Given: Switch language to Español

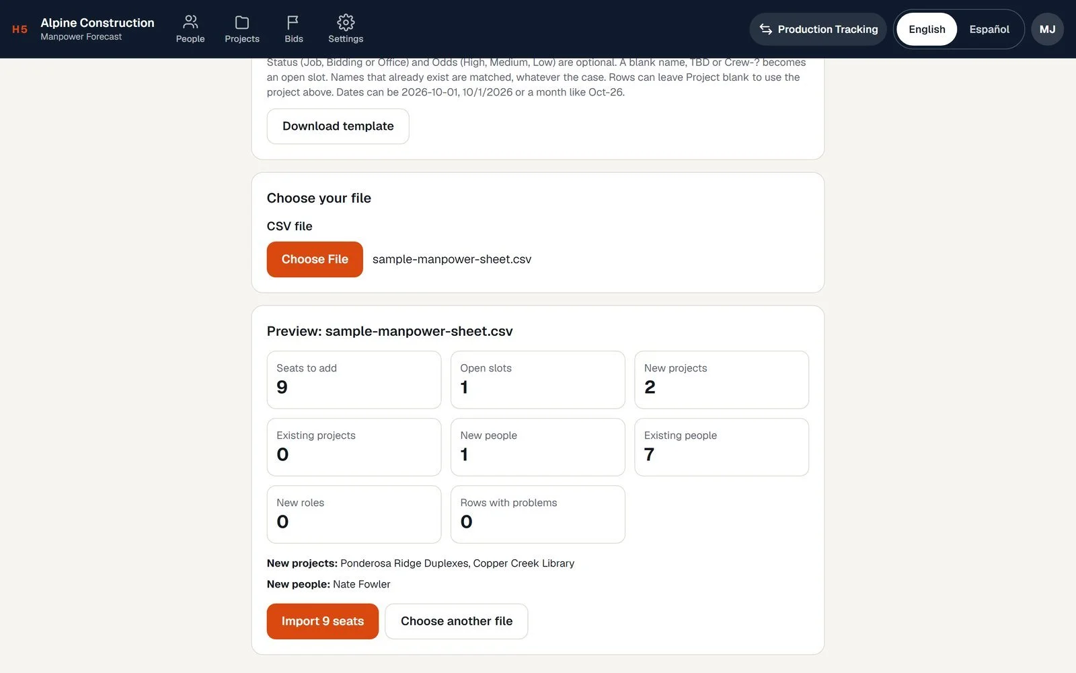Looking at the screenshot, I should pyautogui.click(x=989, y=29).
